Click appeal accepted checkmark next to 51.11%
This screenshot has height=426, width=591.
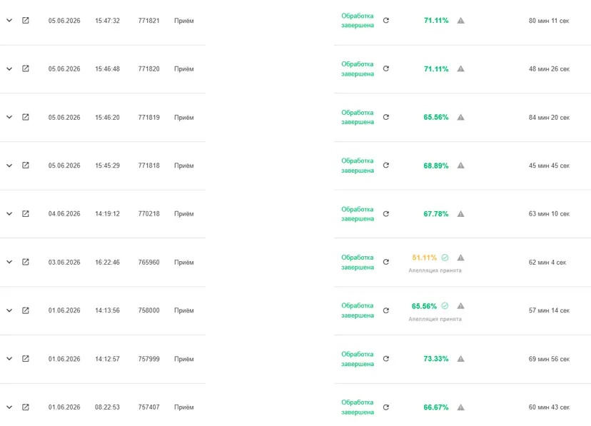click(445, 258)
